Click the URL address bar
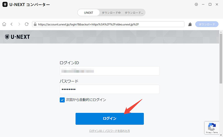 pyautogui.click(x=108, y=24)
